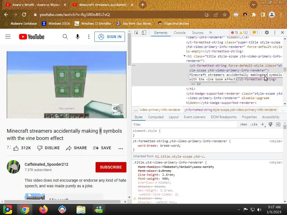Subscribe to Caffeinated_Spooder212 channel
This screenshot has width=287, height=215.
click(x=111, y=167)
